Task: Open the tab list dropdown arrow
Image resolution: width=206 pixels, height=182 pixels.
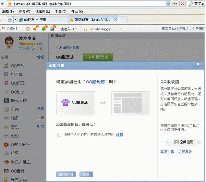Action: [15, 20]
